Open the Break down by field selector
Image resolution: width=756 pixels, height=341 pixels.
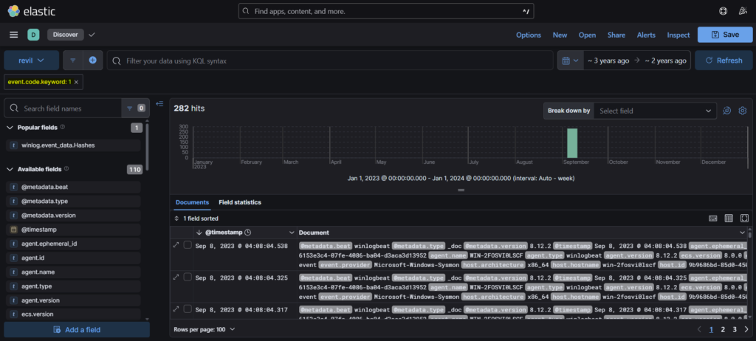tap(654, 111)
